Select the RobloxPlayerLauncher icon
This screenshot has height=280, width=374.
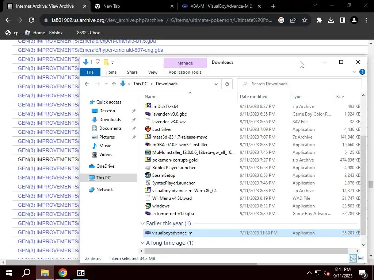[148, 167]
